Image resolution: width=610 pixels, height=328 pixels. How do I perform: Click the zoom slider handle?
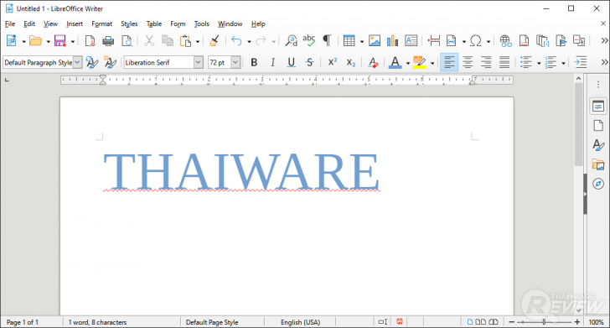coord(544,322)
